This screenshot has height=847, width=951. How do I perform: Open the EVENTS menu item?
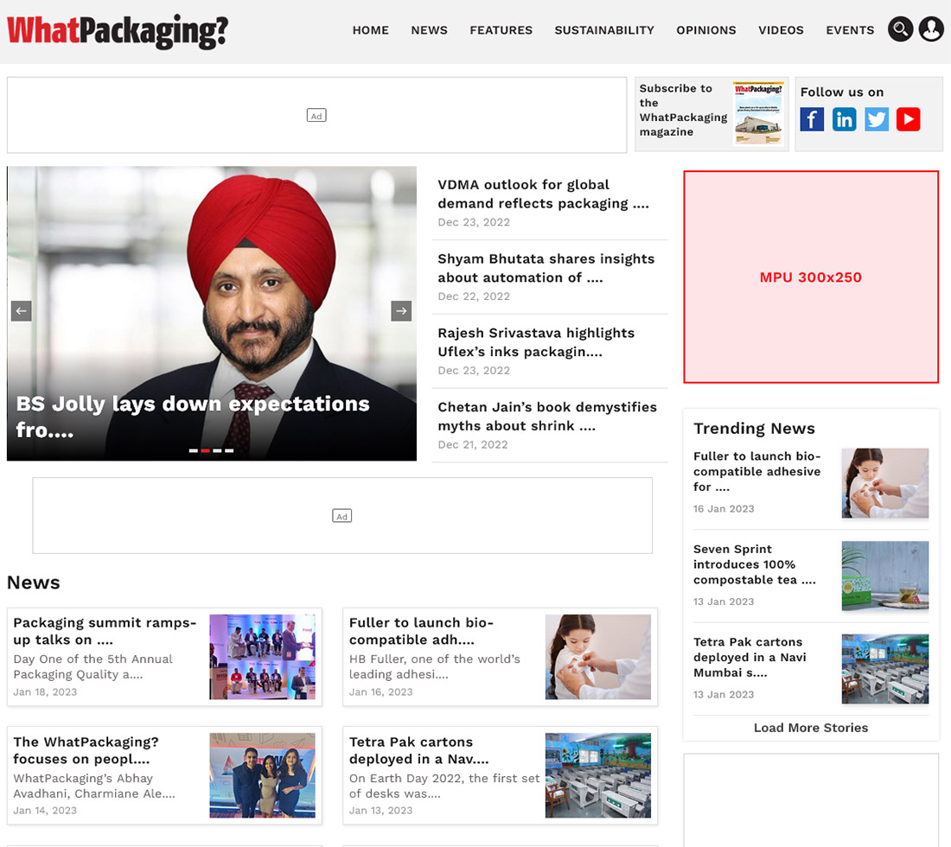tap(850, 30)
